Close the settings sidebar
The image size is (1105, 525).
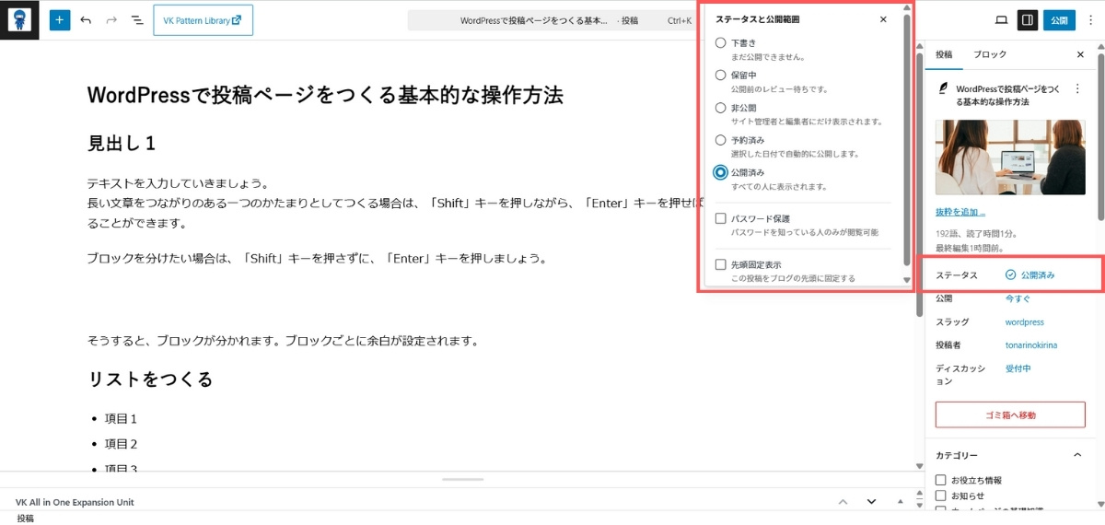point(1080,54)
